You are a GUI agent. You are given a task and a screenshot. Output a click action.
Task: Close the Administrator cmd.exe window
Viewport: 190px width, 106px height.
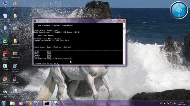122,20
